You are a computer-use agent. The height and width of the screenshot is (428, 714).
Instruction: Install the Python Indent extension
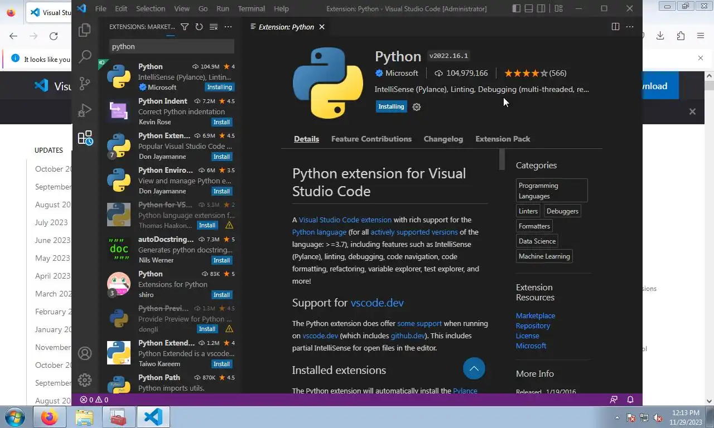[x=221, y=122]
